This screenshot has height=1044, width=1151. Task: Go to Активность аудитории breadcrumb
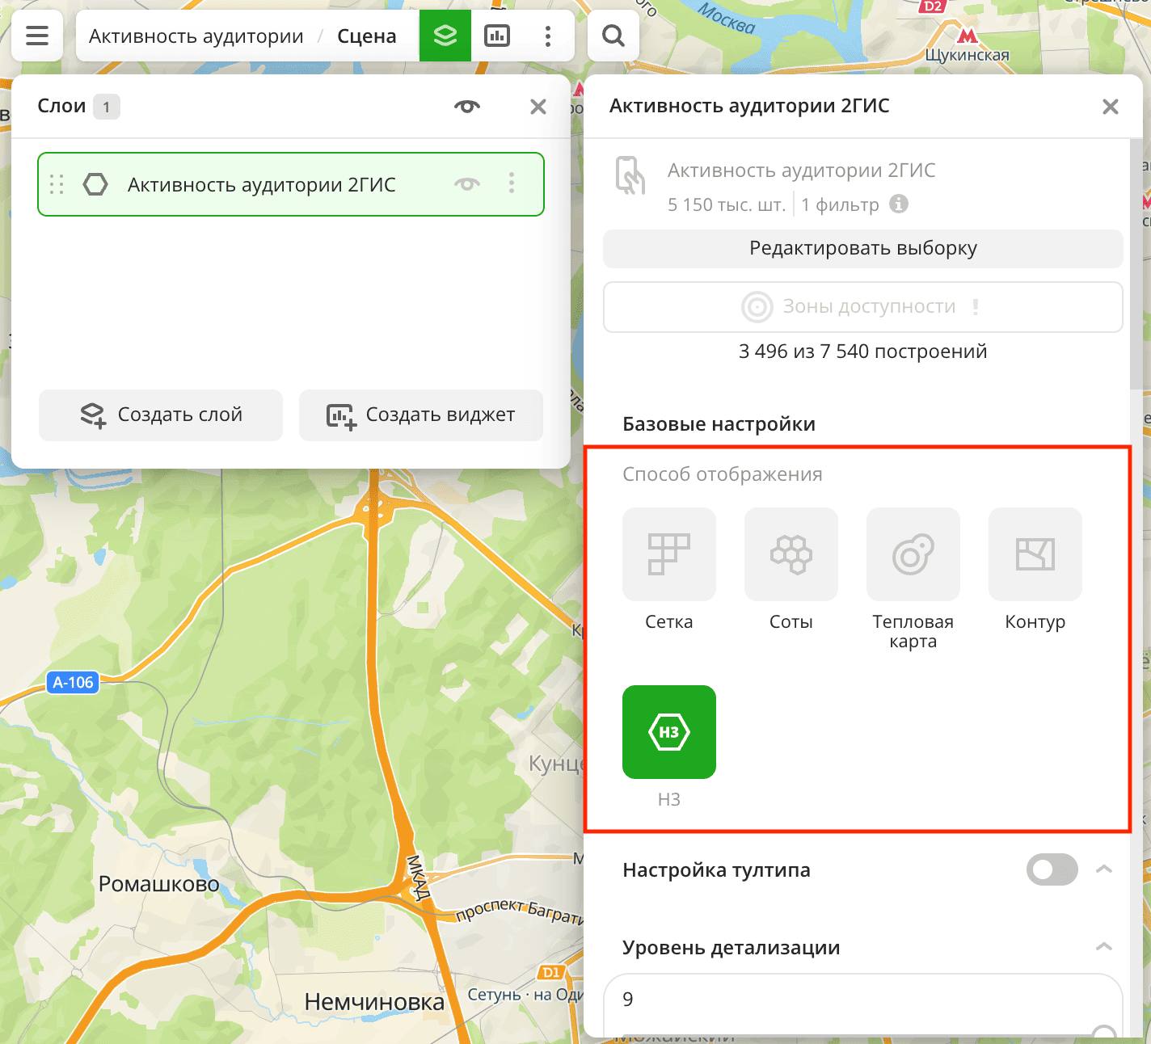196,36
